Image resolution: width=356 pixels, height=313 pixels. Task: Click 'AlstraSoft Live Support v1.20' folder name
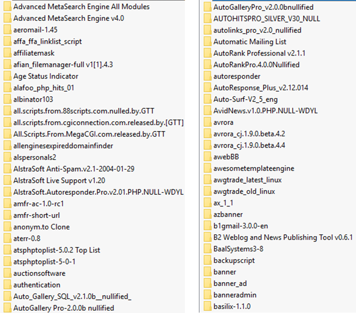59,180
